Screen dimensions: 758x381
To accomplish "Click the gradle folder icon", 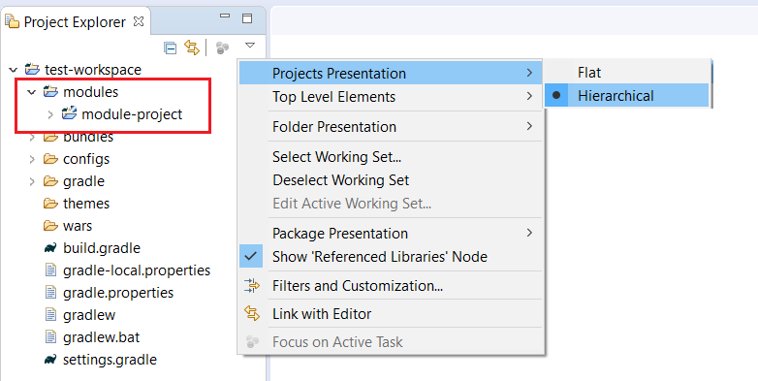I will coord(50,181).
